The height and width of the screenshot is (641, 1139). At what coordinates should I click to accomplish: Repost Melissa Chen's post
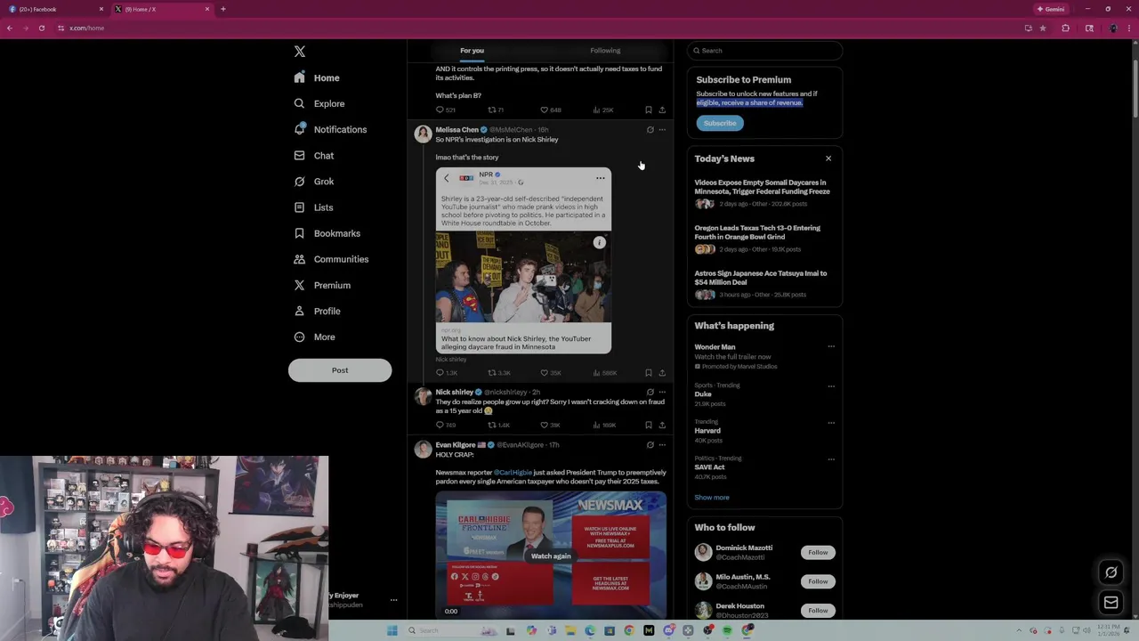(498, 373)
